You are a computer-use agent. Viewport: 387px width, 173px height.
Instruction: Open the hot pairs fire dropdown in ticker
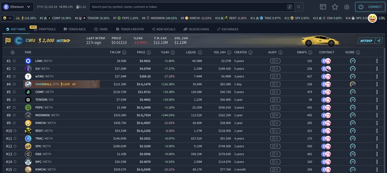coord(7,18)
